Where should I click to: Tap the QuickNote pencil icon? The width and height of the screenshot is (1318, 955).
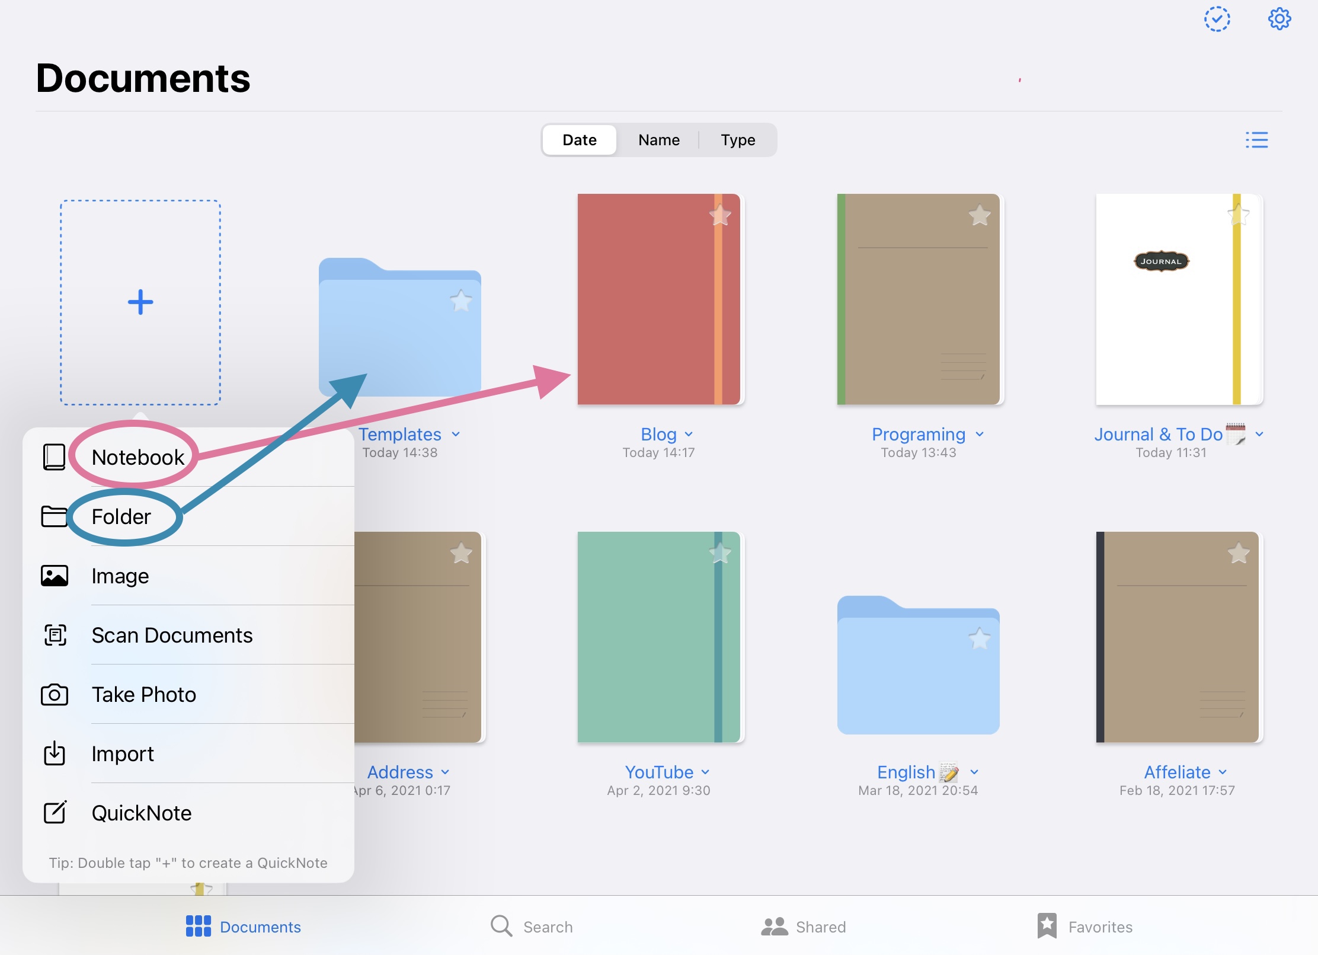coord(55,813)
